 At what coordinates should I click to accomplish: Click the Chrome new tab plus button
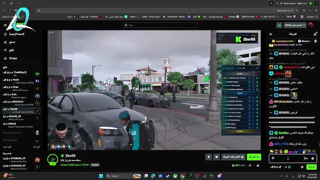[x=271, y=3]
